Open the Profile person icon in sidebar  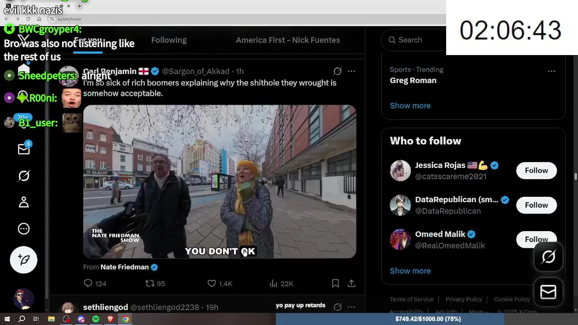pos(23,202)
